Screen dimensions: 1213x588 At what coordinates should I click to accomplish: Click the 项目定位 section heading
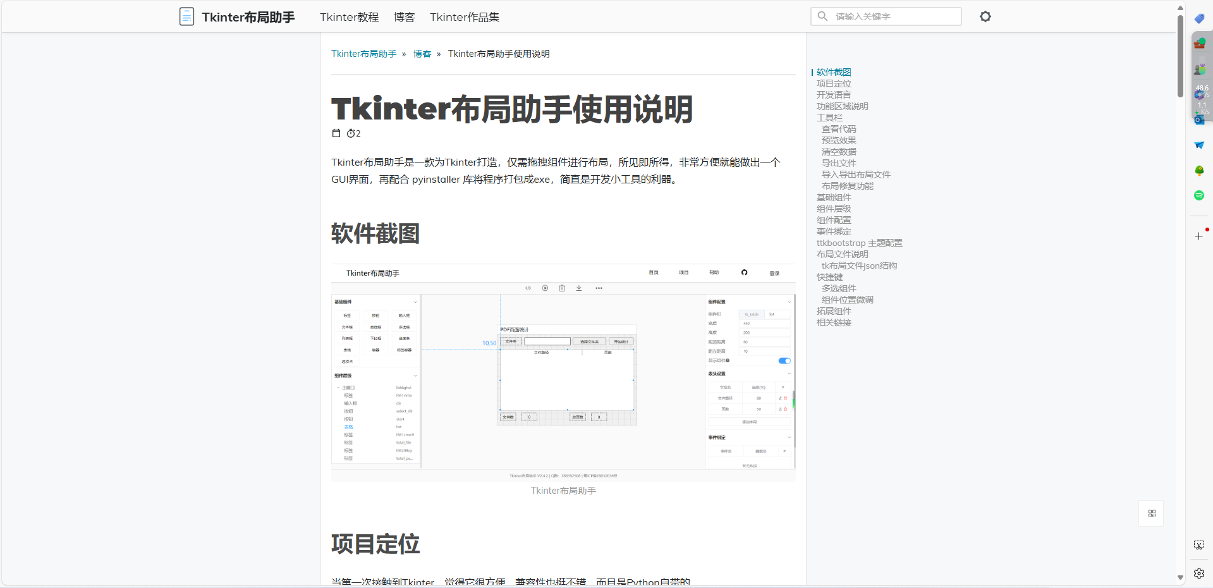[375, 544]
